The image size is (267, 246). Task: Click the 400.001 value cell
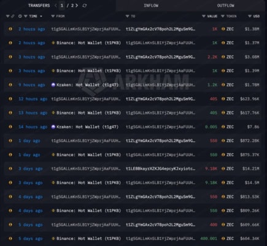[x=209, y=239]
